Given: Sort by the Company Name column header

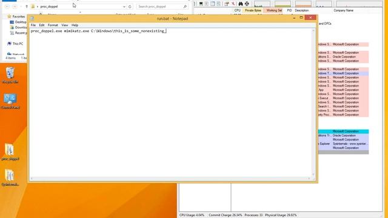Looking at the screenshot, I should pos(343,10).
